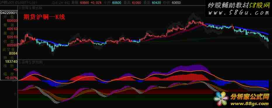Click the 04220901 date field in info panel
This screenshot has height=108, width=272.
9,13
